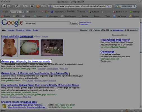This screenshot has height=112, width=142.
Task: Open Cached link for the Wikipedia result
Action: point(42,69)
